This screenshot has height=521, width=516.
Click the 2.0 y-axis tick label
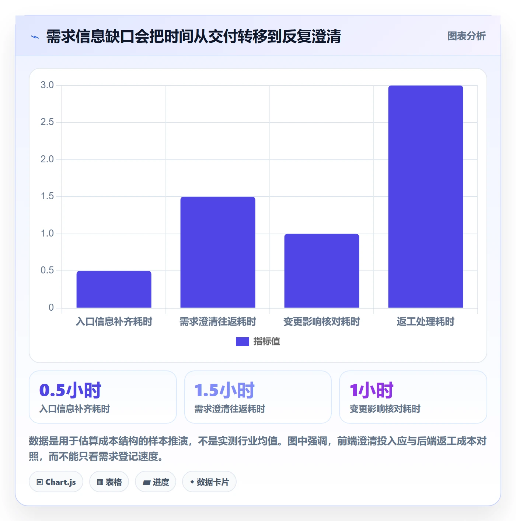[x=47, y=159]
